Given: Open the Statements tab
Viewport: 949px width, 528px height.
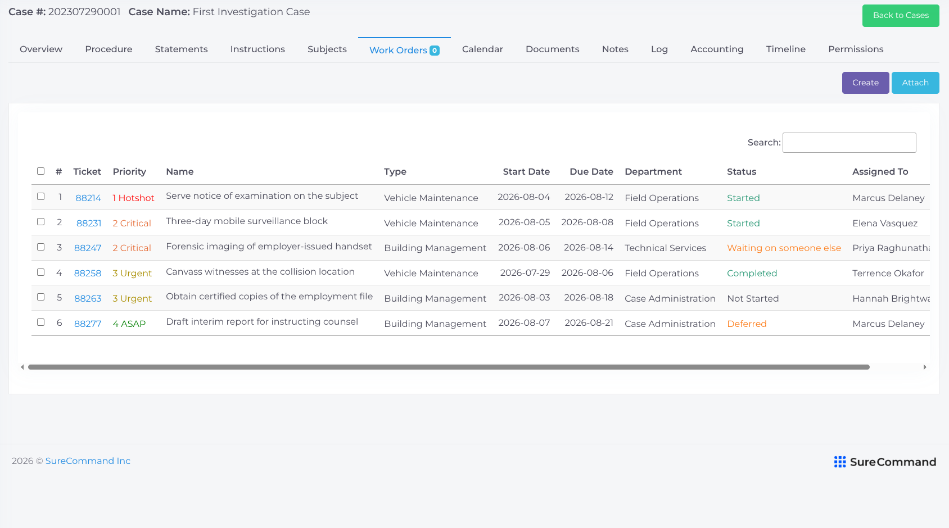Looking at the screenshot, I should pos(181,49).
